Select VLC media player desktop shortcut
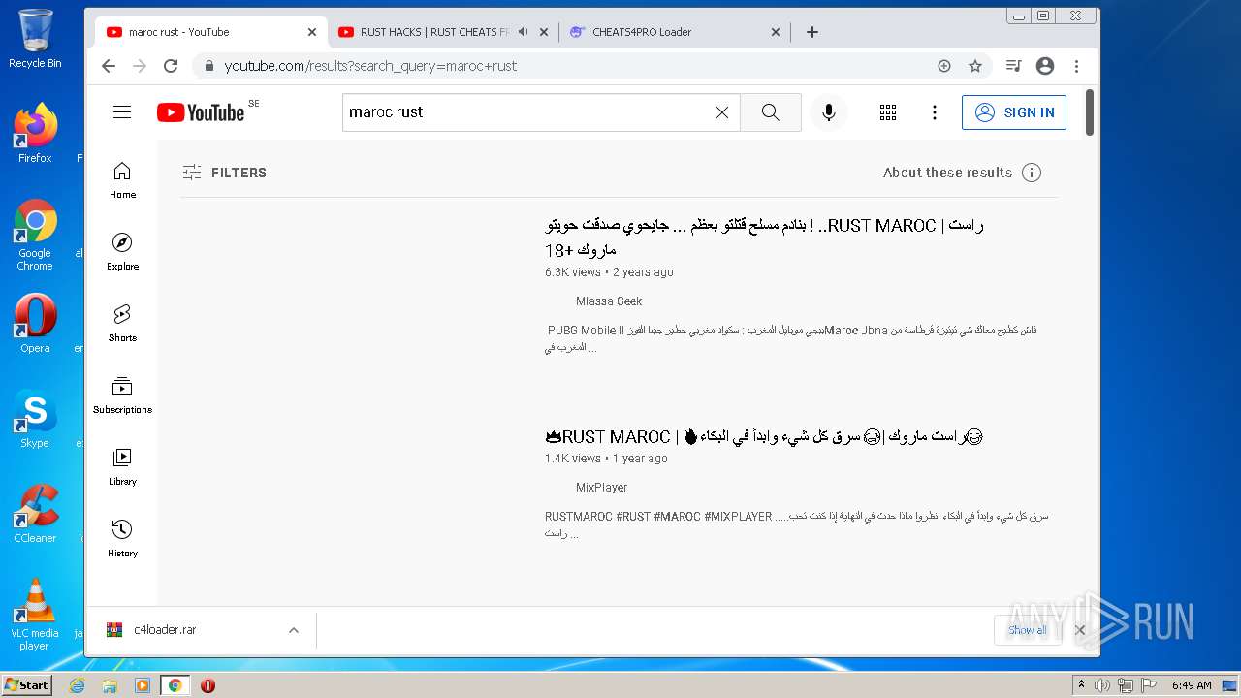1241x698 pixels. (x=35, y=615)
